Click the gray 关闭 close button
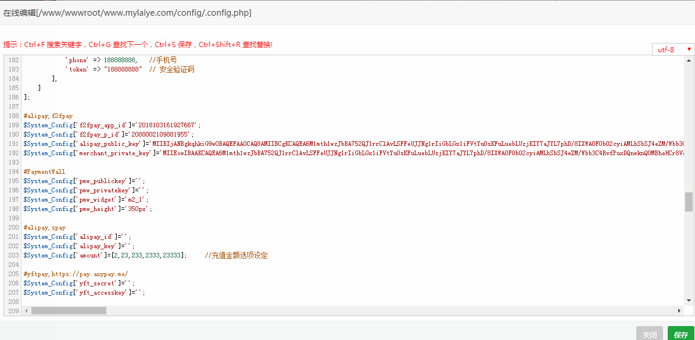 649,334
